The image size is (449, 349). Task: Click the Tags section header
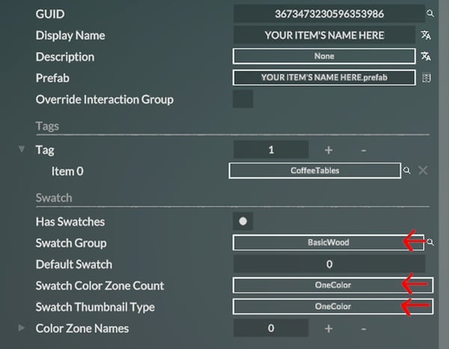coord(47,126)
